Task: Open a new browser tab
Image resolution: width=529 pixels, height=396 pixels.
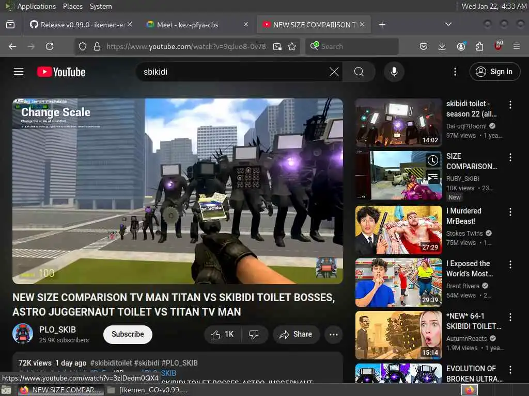Action: [382, 25]
